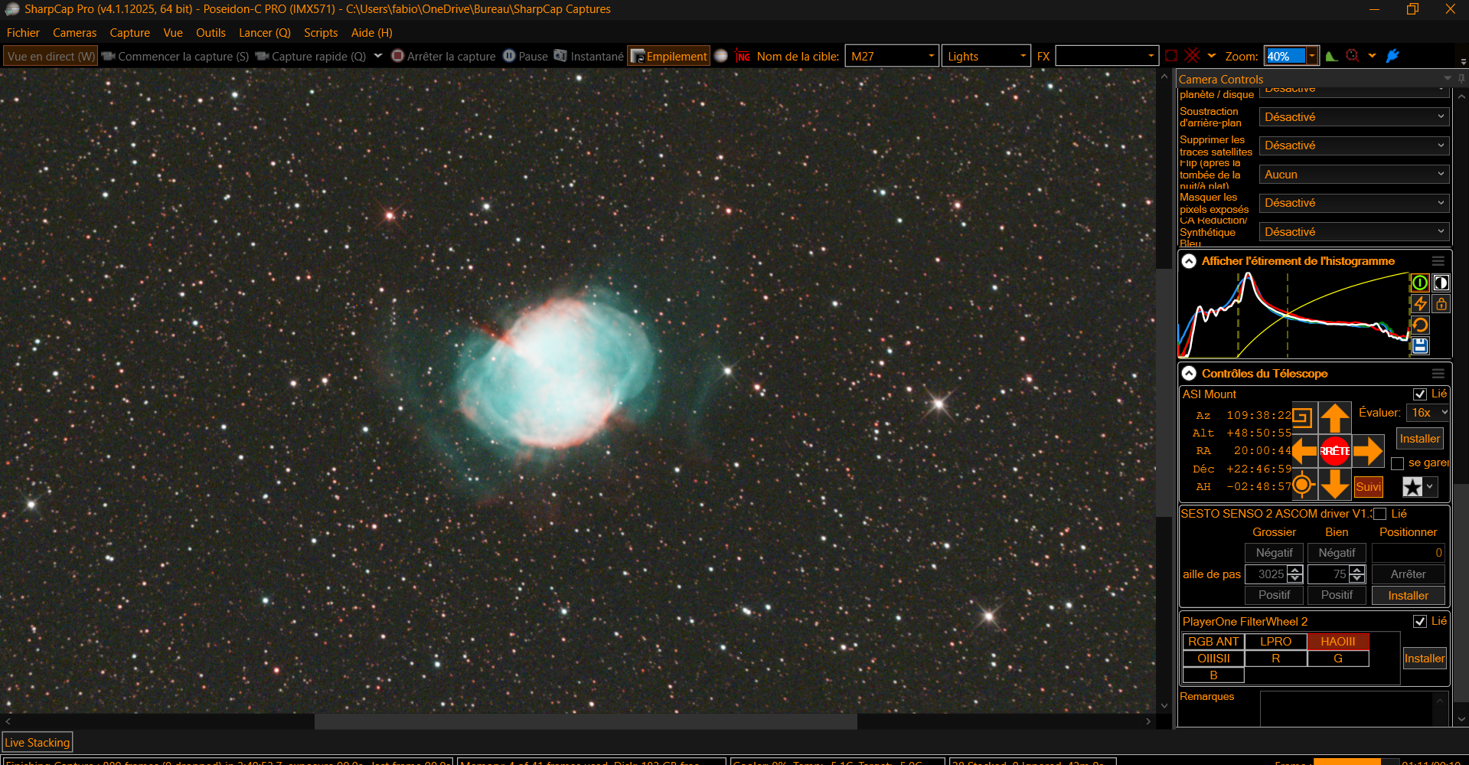
Task: Click the spiral search icon
Action: (1303, 418)
